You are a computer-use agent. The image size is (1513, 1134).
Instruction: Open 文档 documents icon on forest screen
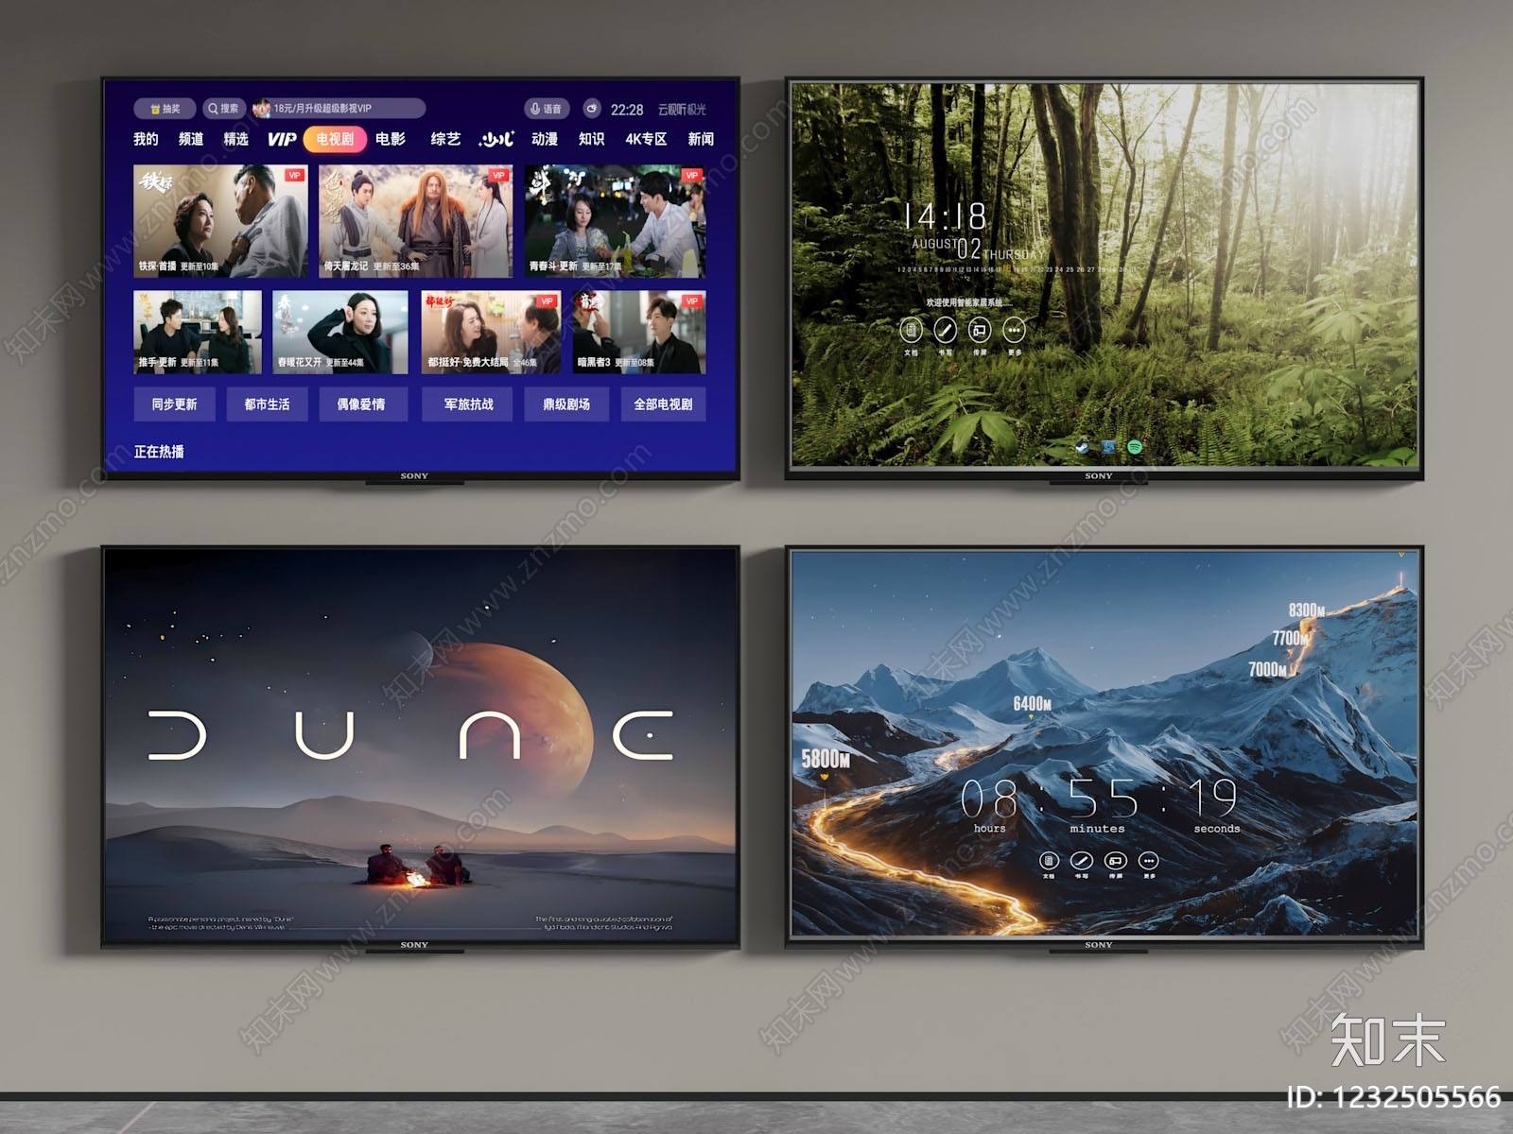911,331
